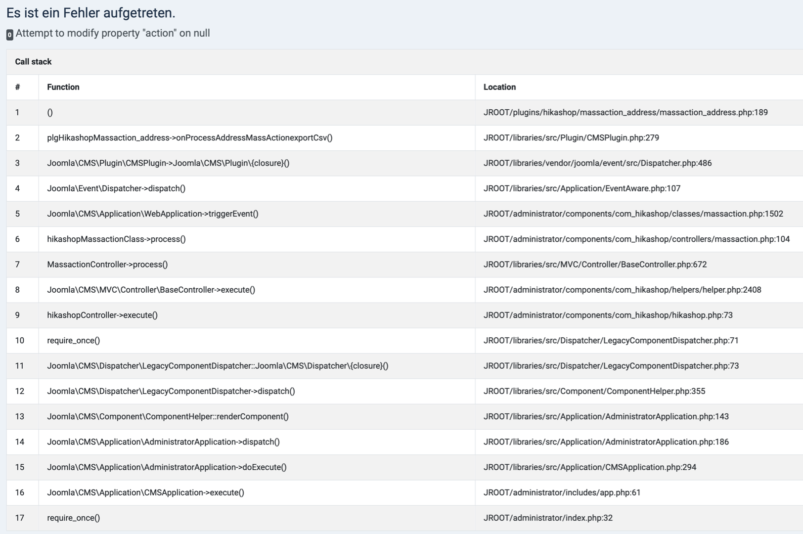
Task: Click location ComponentHelper.php:355
Action: click(594, 391)
